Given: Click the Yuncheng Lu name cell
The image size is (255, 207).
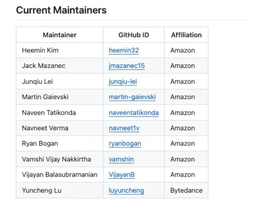Looking at the screenshot, I should pyautogui.click(x=41, y=190).
